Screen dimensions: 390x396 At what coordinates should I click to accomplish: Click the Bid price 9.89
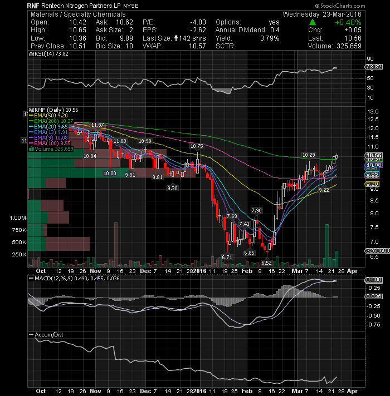click(x=126, y=38)
